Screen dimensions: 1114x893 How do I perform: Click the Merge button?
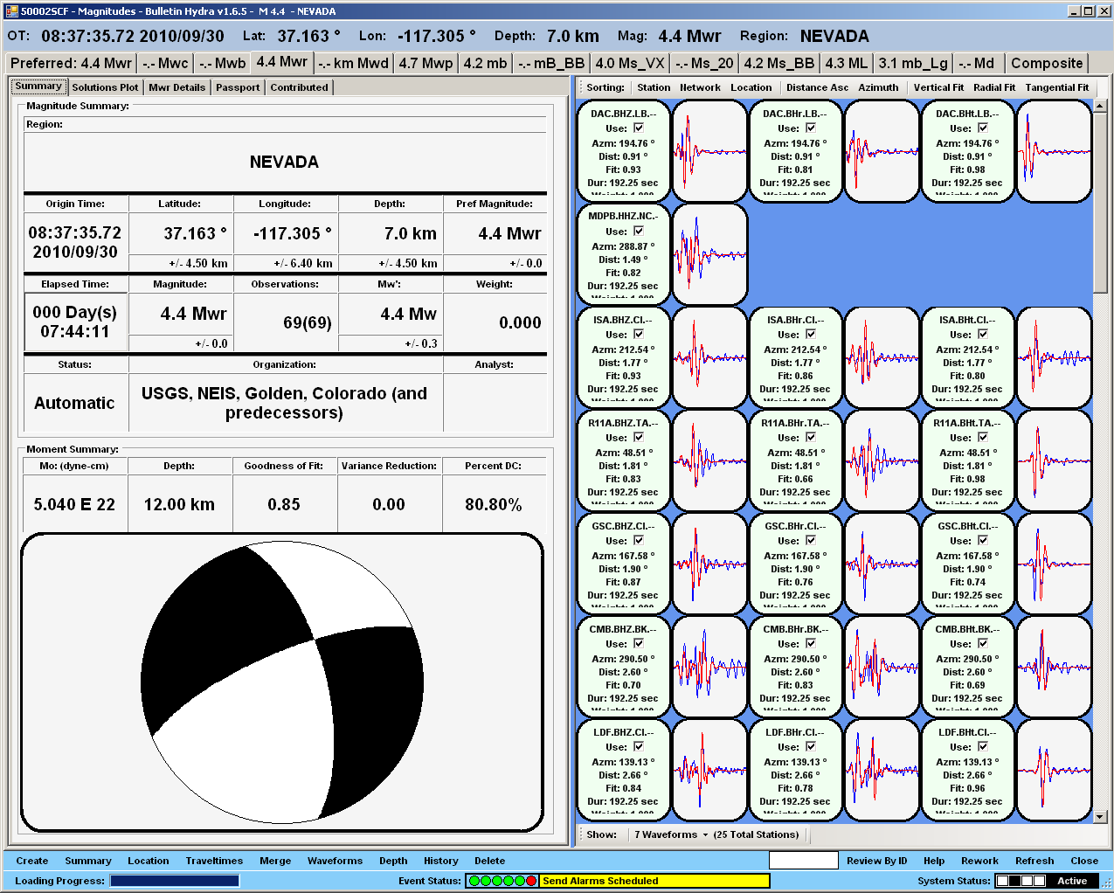pyautogui.click(x=275, y=861)
